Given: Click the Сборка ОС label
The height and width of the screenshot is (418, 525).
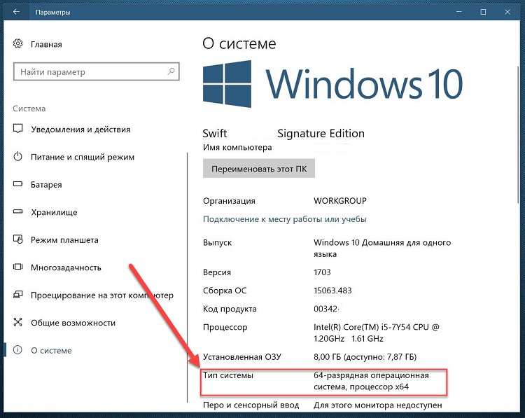Looking at the screenshot, I should pos(225,291).
